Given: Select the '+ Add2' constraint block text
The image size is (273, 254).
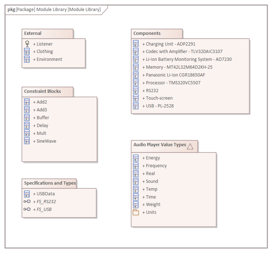Looking at the screenshot, I should coord(40,102).
